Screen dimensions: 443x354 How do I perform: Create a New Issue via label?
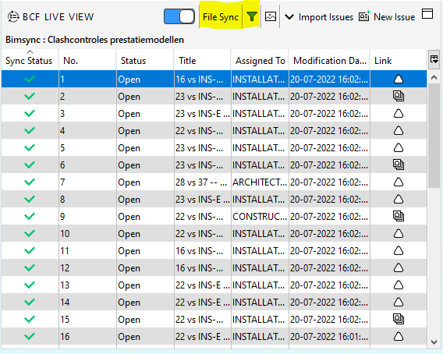(394, 17)
